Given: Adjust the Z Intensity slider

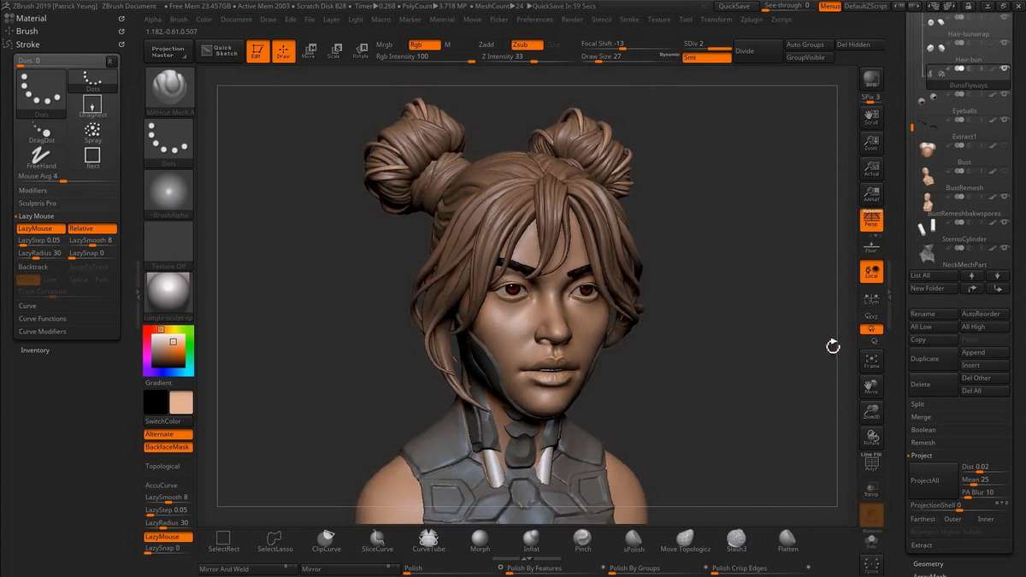Looking at the screenshot, I should [512, 56].
